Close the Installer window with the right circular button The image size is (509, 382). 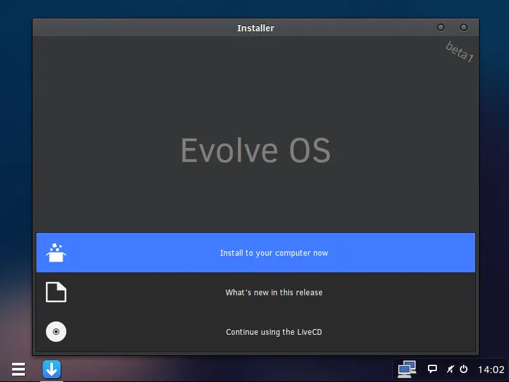pos(464,27)
